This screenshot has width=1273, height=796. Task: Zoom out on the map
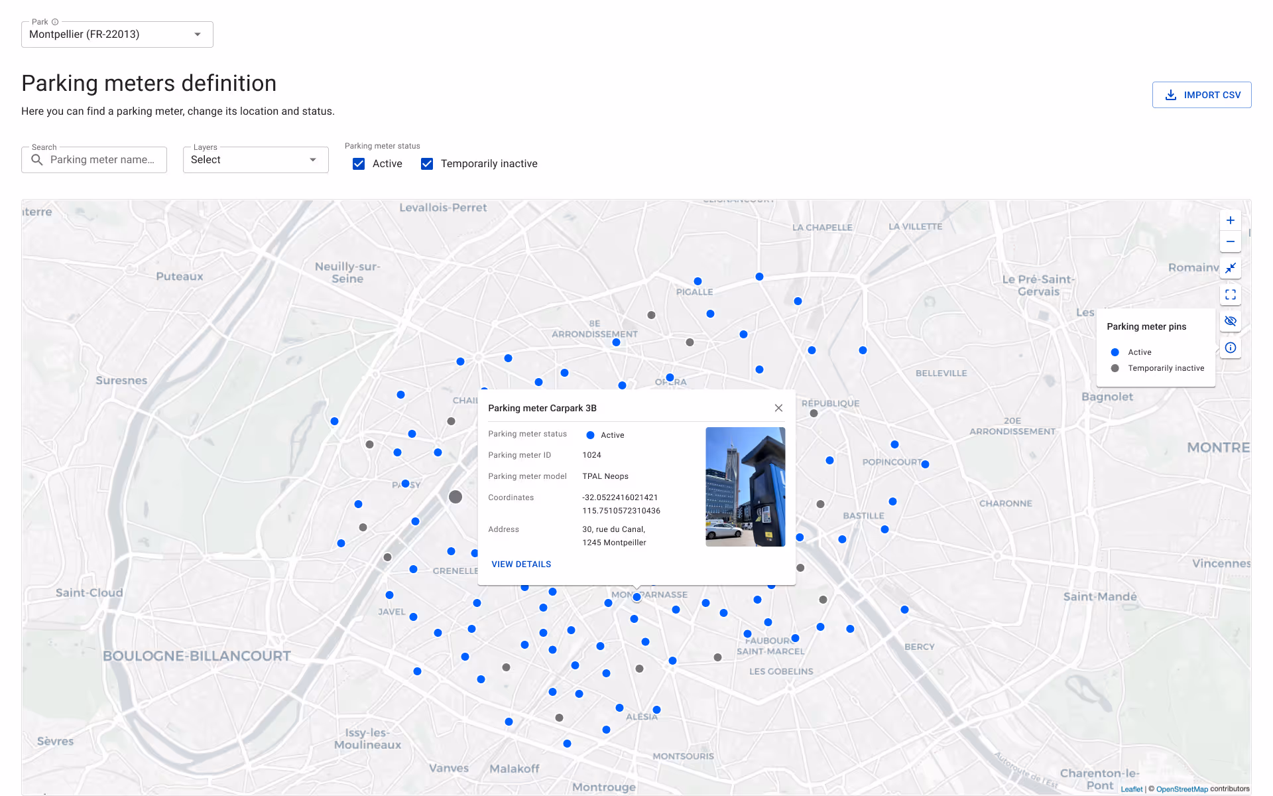click(x=1230, y=241)
